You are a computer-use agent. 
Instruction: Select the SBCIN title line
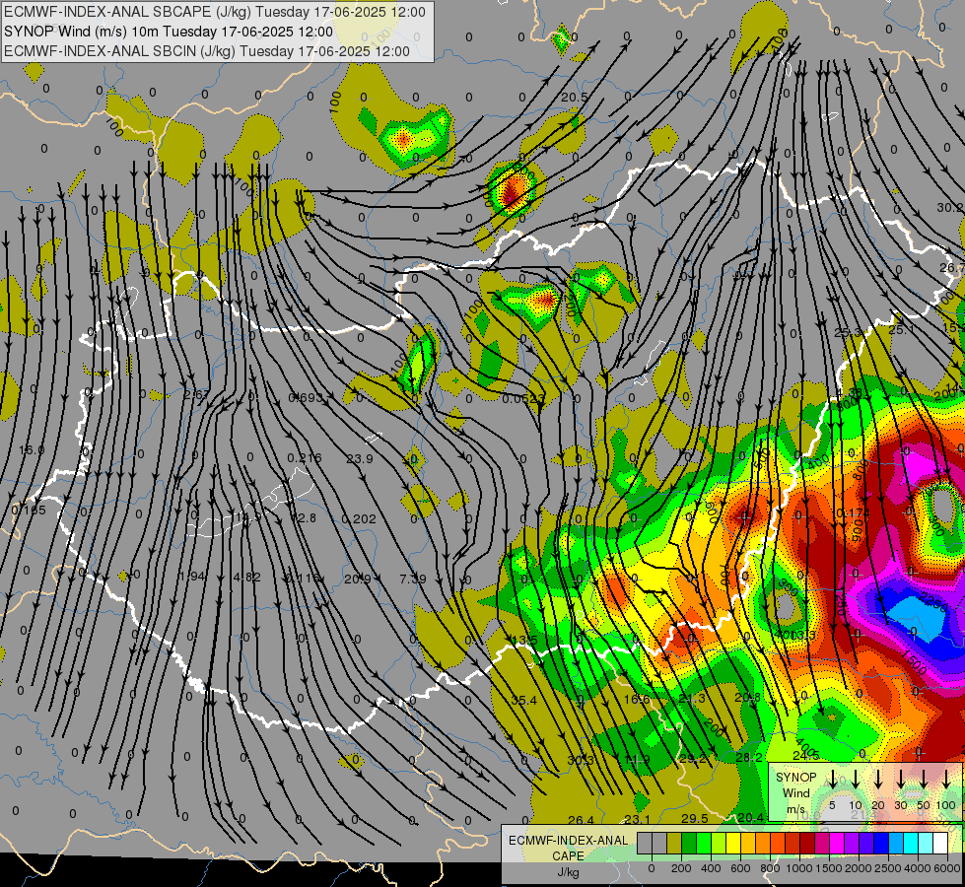point(207,51)
